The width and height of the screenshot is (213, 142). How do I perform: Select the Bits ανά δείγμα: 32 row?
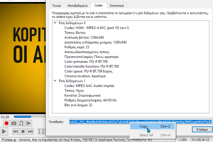coord(78,105)
